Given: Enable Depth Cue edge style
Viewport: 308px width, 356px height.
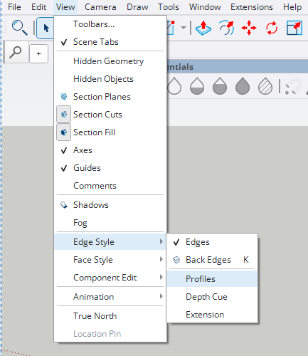Looking at the screenshot, I should (x=212, y=297).
